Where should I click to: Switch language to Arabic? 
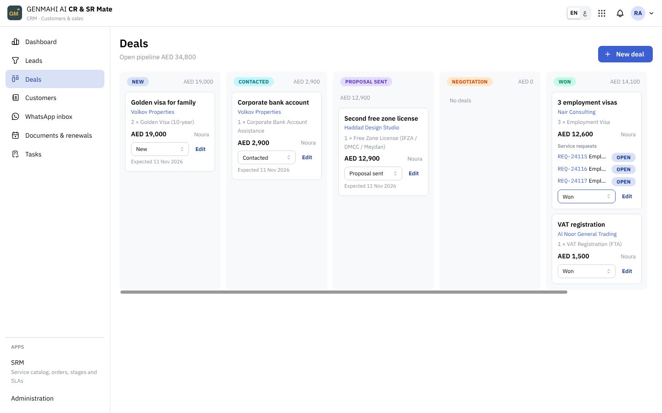pos(585,13)
